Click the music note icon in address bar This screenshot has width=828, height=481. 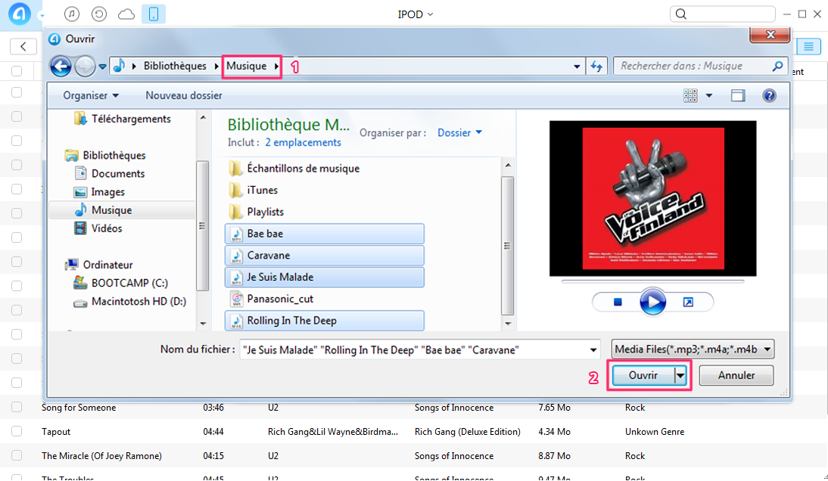pos(120,66)
